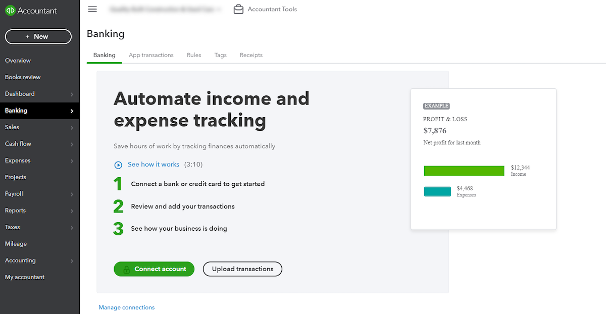Click the EXAMPLE badge on profit card

click(436, 106)
